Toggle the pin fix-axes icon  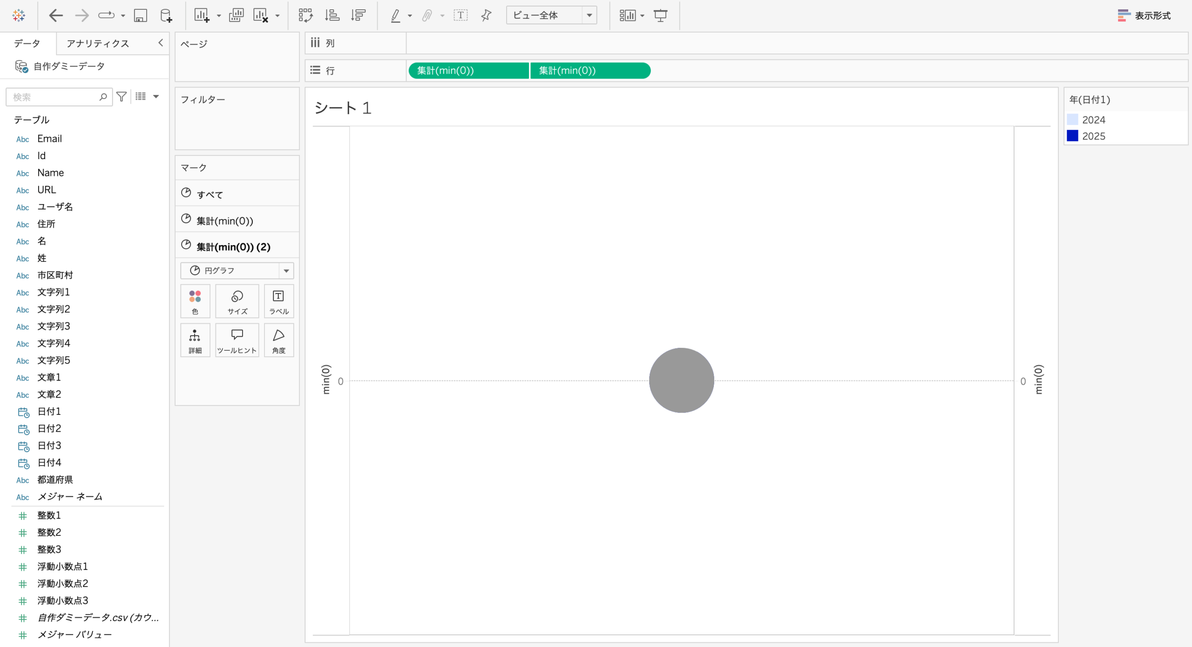[486, 15]
